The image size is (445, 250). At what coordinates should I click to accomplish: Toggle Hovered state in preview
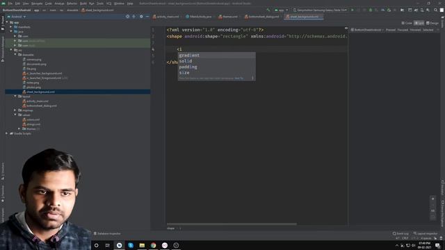point(415,30)
